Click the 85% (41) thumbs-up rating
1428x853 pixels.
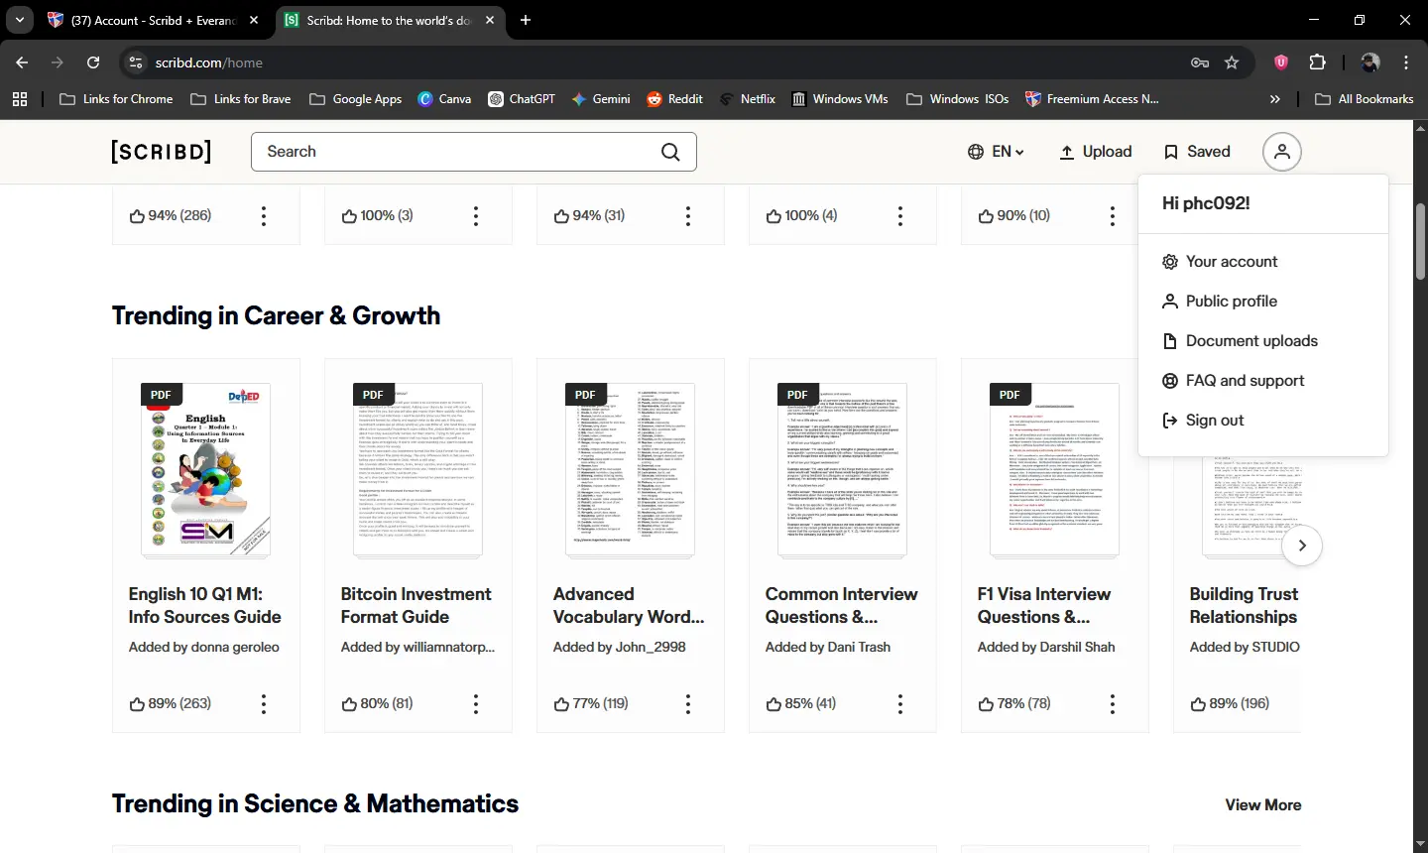click(801, 704)
